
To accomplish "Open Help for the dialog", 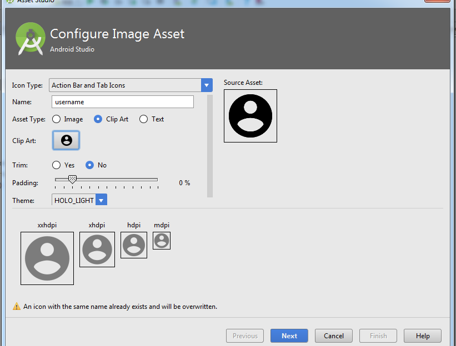I will (422, 335).
